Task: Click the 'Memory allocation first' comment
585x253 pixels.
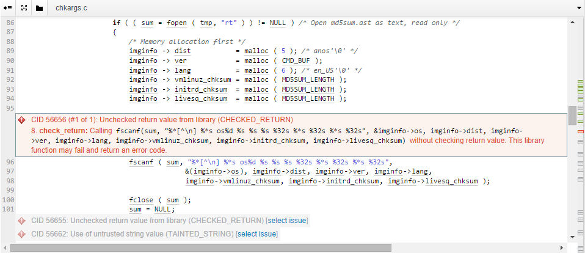Action: [x=187, y=42]
